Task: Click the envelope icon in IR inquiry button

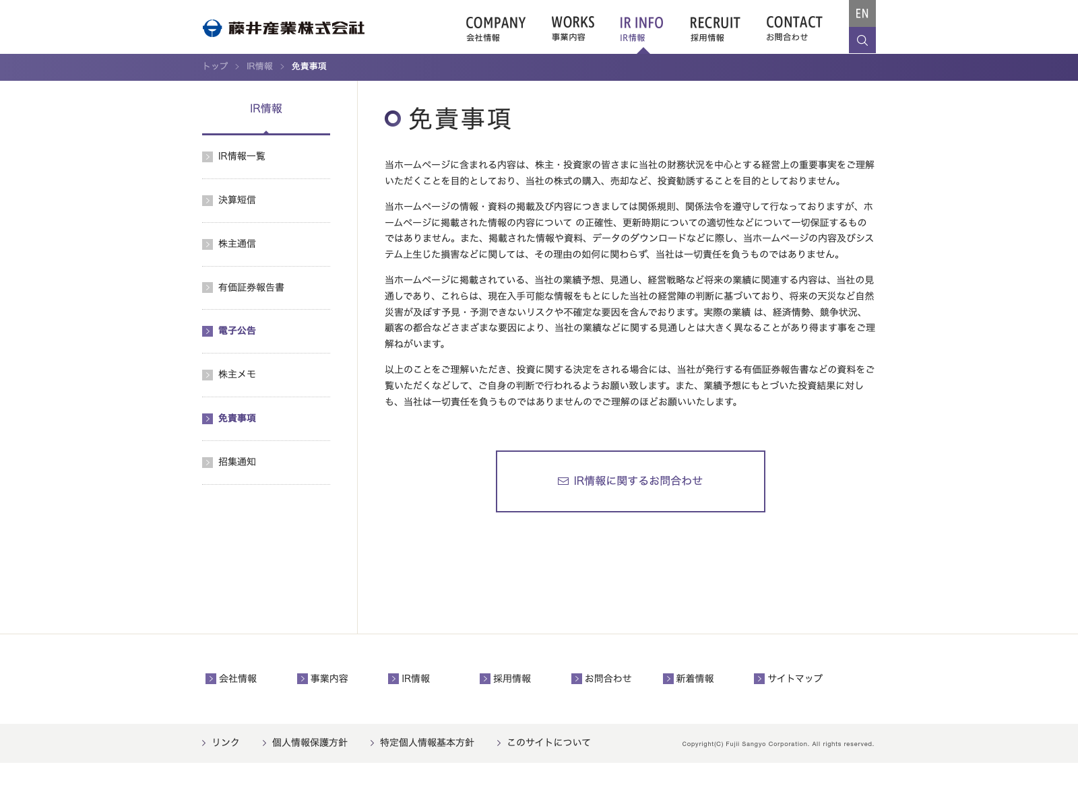Action: (x=563, y=481)
